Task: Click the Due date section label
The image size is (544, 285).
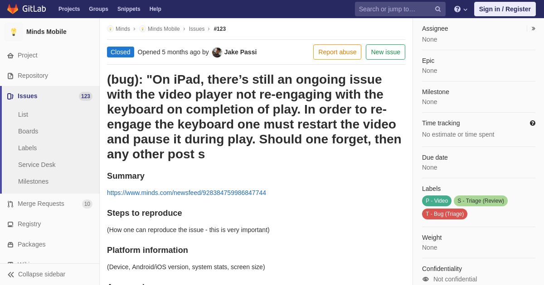Action: point(435,157)
